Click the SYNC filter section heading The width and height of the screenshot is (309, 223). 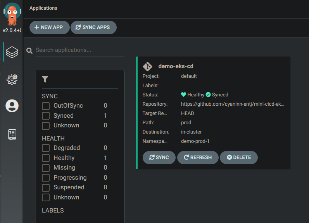[x=50, y=96]
